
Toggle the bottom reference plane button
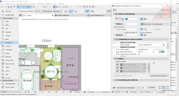145,35
